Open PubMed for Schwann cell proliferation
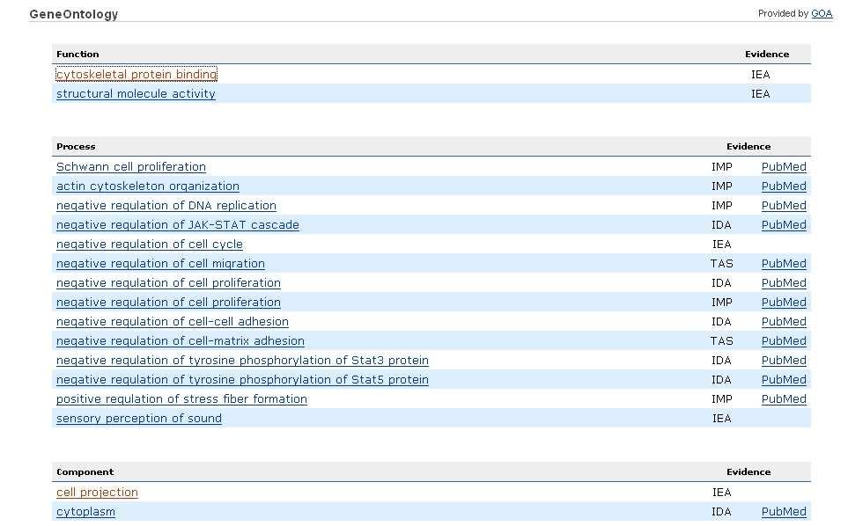Viewport: 848px width, 526px height. pyautogui.click(x=784, y=167)
